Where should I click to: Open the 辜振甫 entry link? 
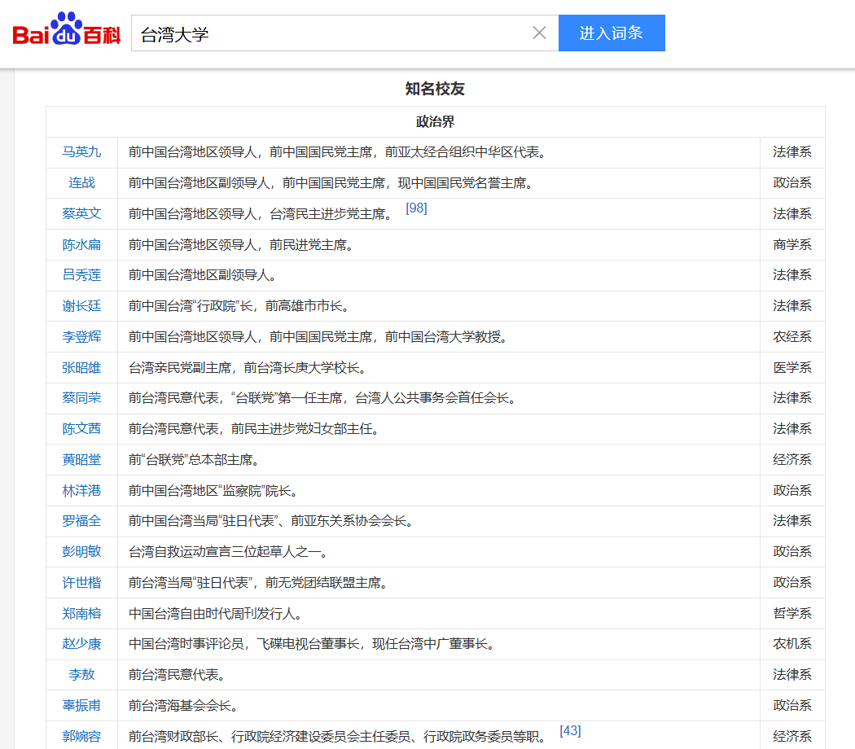pyautogui.click(x=81, y=705)
